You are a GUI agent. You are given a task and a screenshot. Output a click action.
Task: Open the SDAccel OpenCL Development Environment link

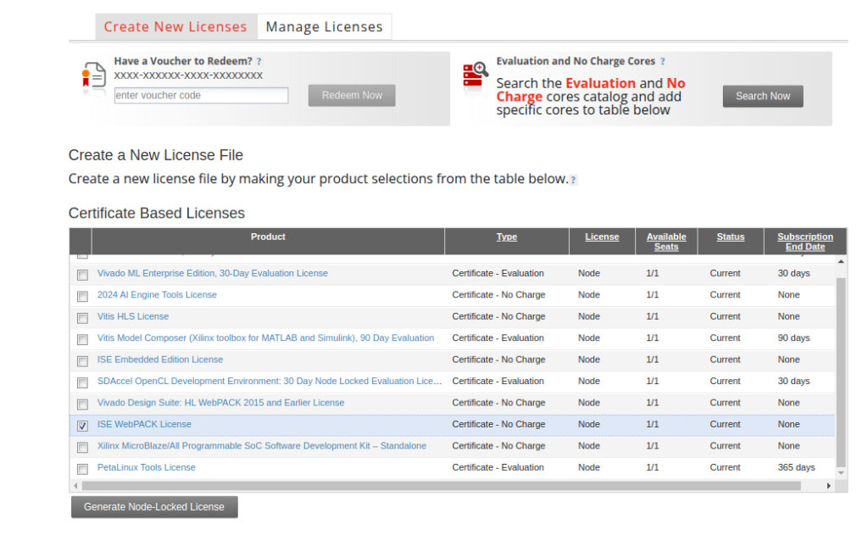(270, 381)
